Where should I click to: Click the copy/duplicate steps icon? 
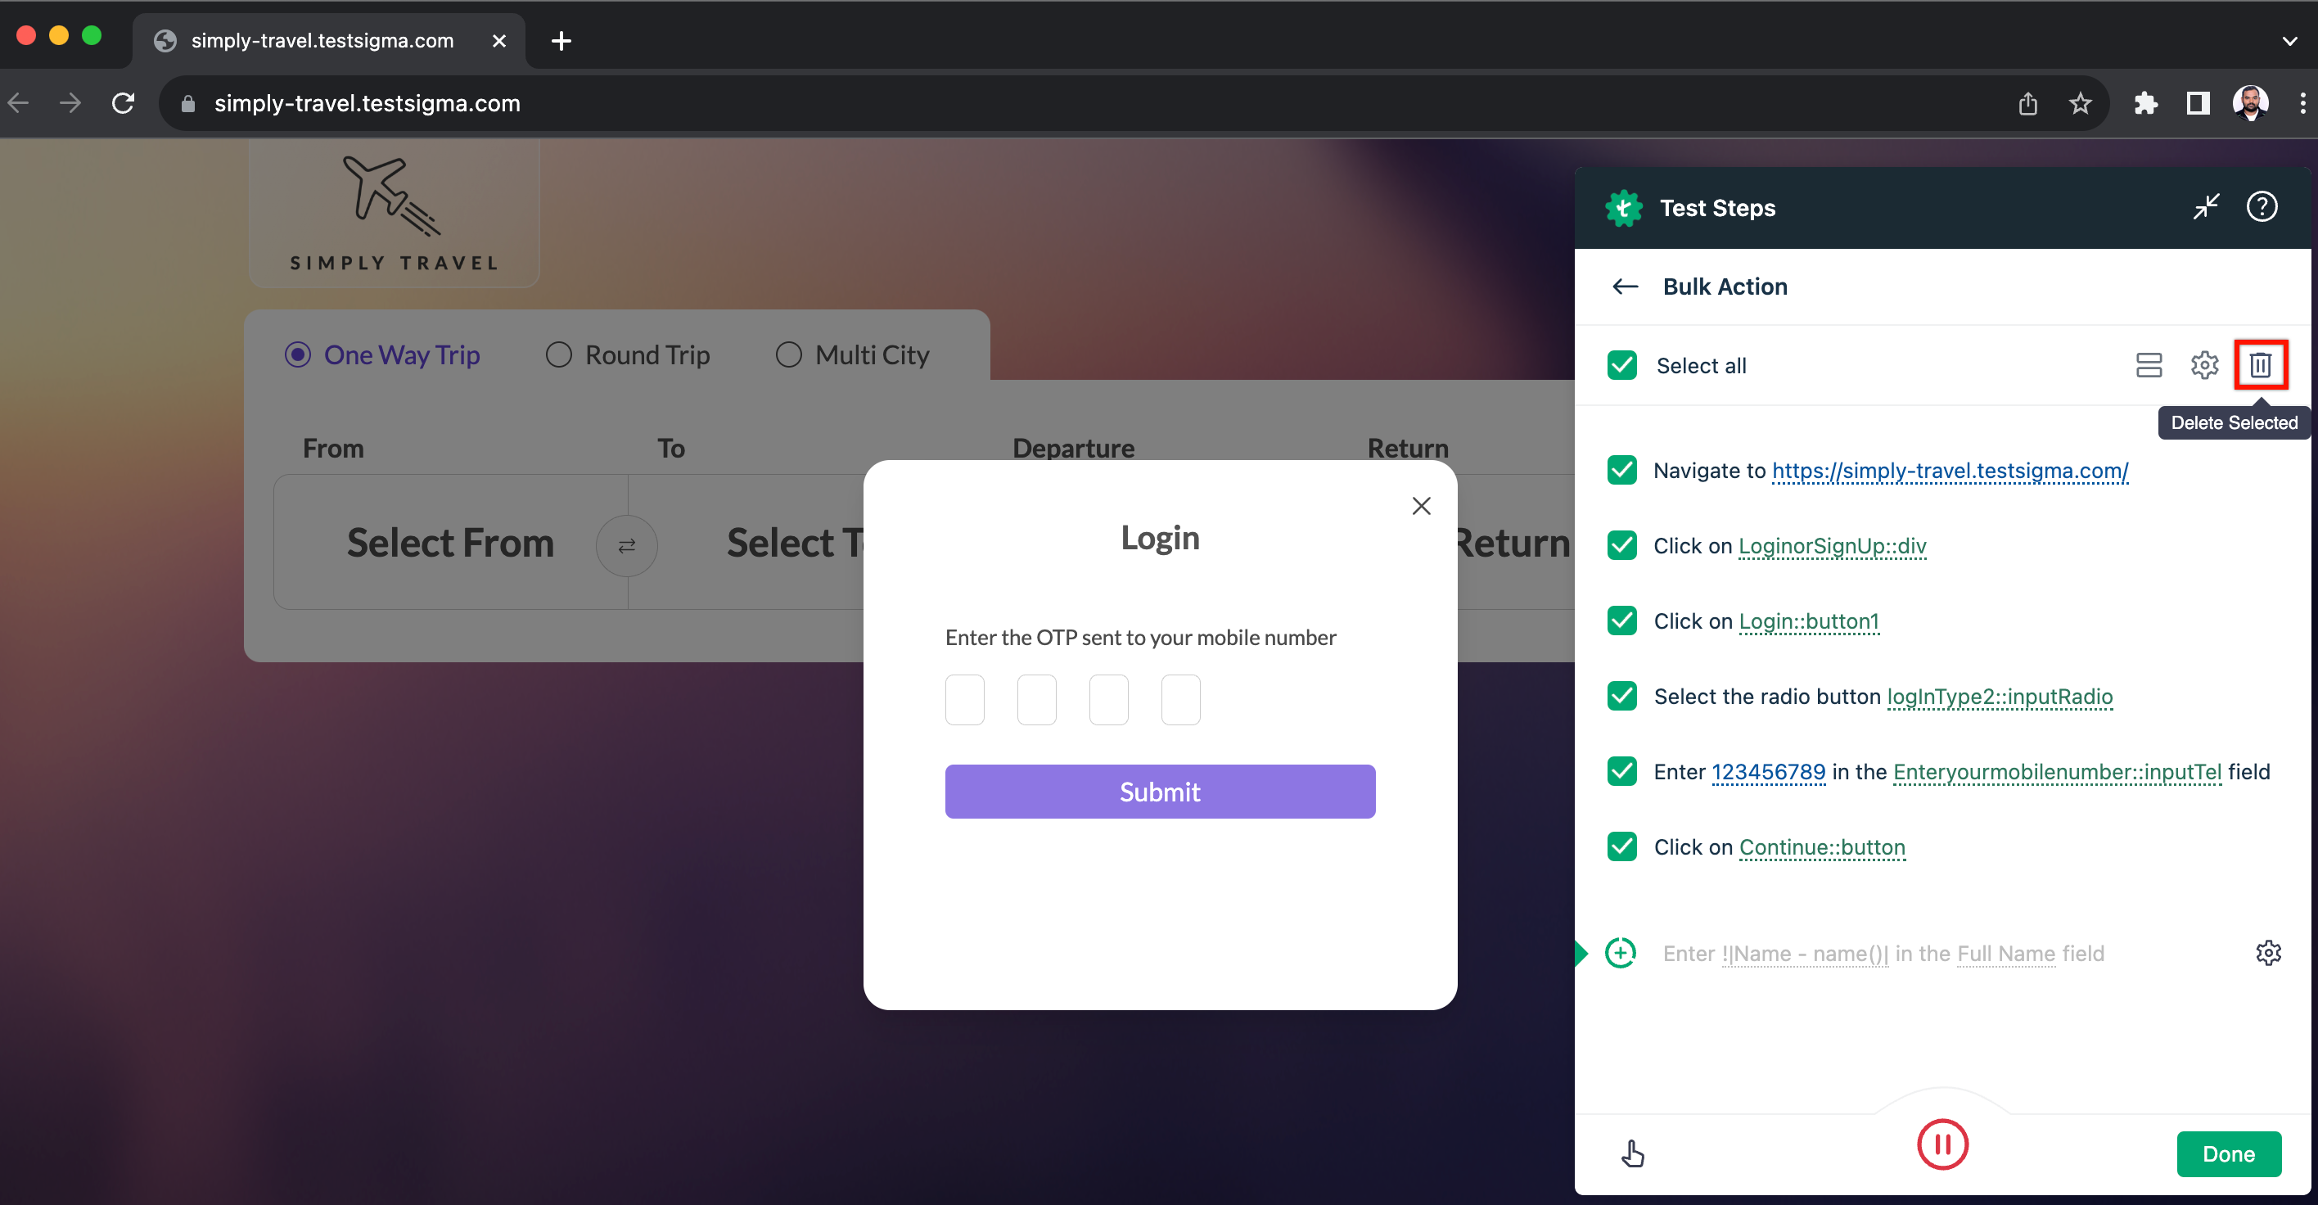tap(2146, 365)
